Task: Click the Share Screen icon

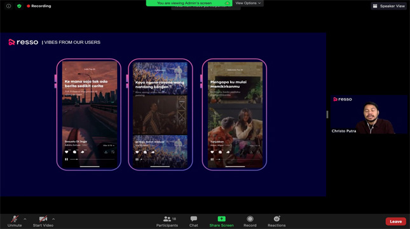Action: click(x=221, y=219)
